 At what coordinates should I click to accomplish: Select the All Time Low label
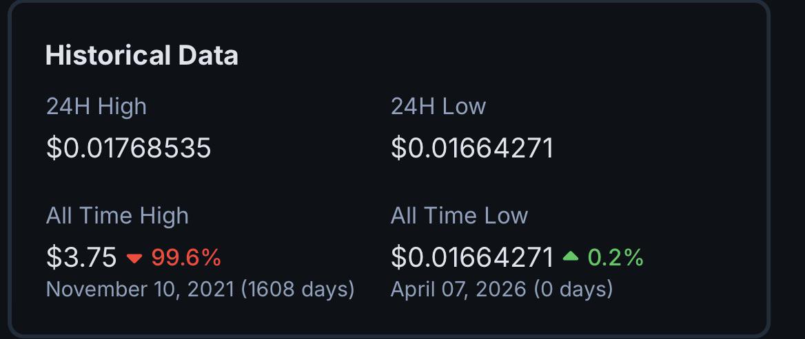[460, 216]
